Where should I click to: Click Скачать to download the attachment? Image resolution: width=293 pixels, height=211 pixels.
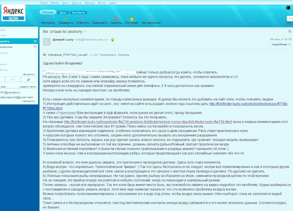click(x=124, y=55)
